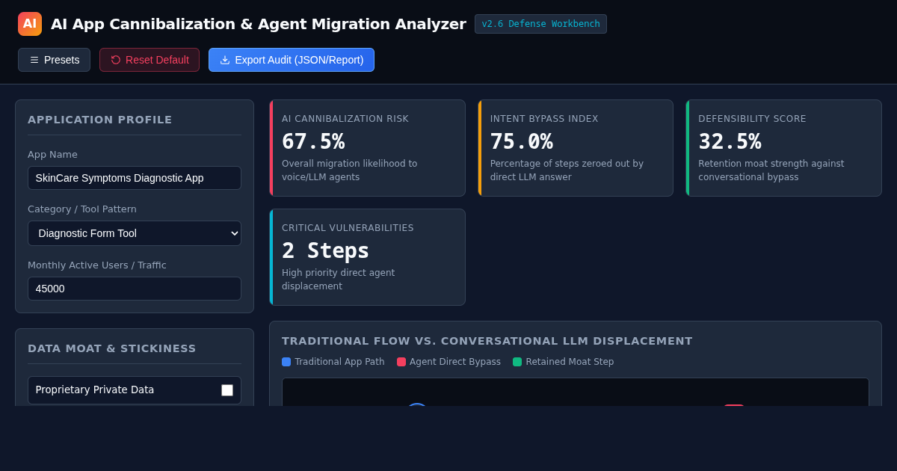Click the Defensibility Score card

tap(783, 148)
